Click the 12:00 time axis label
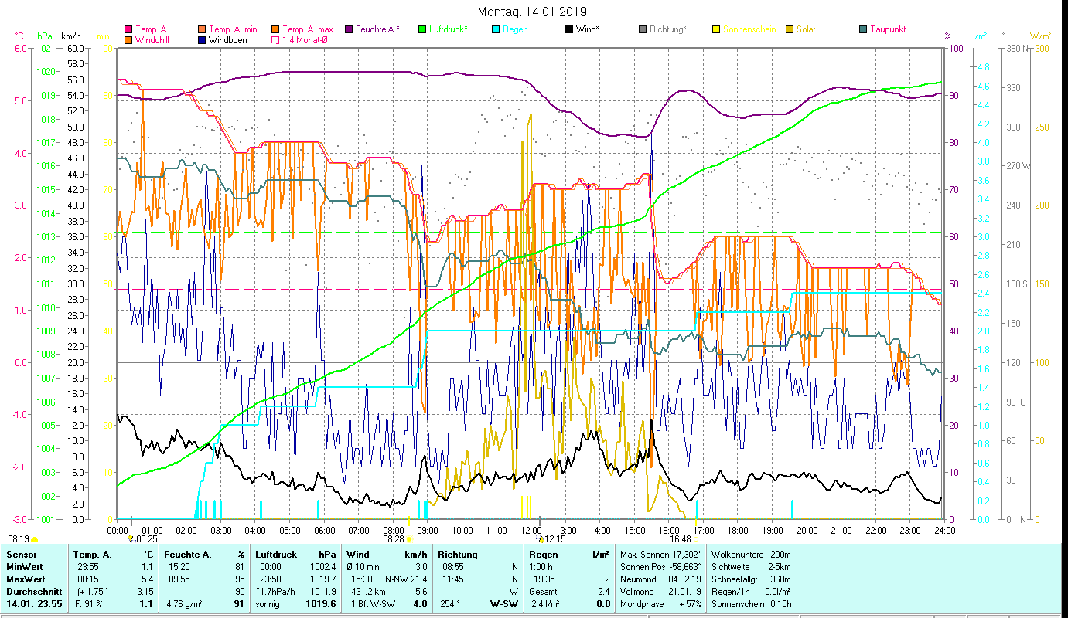 (531, 531)
